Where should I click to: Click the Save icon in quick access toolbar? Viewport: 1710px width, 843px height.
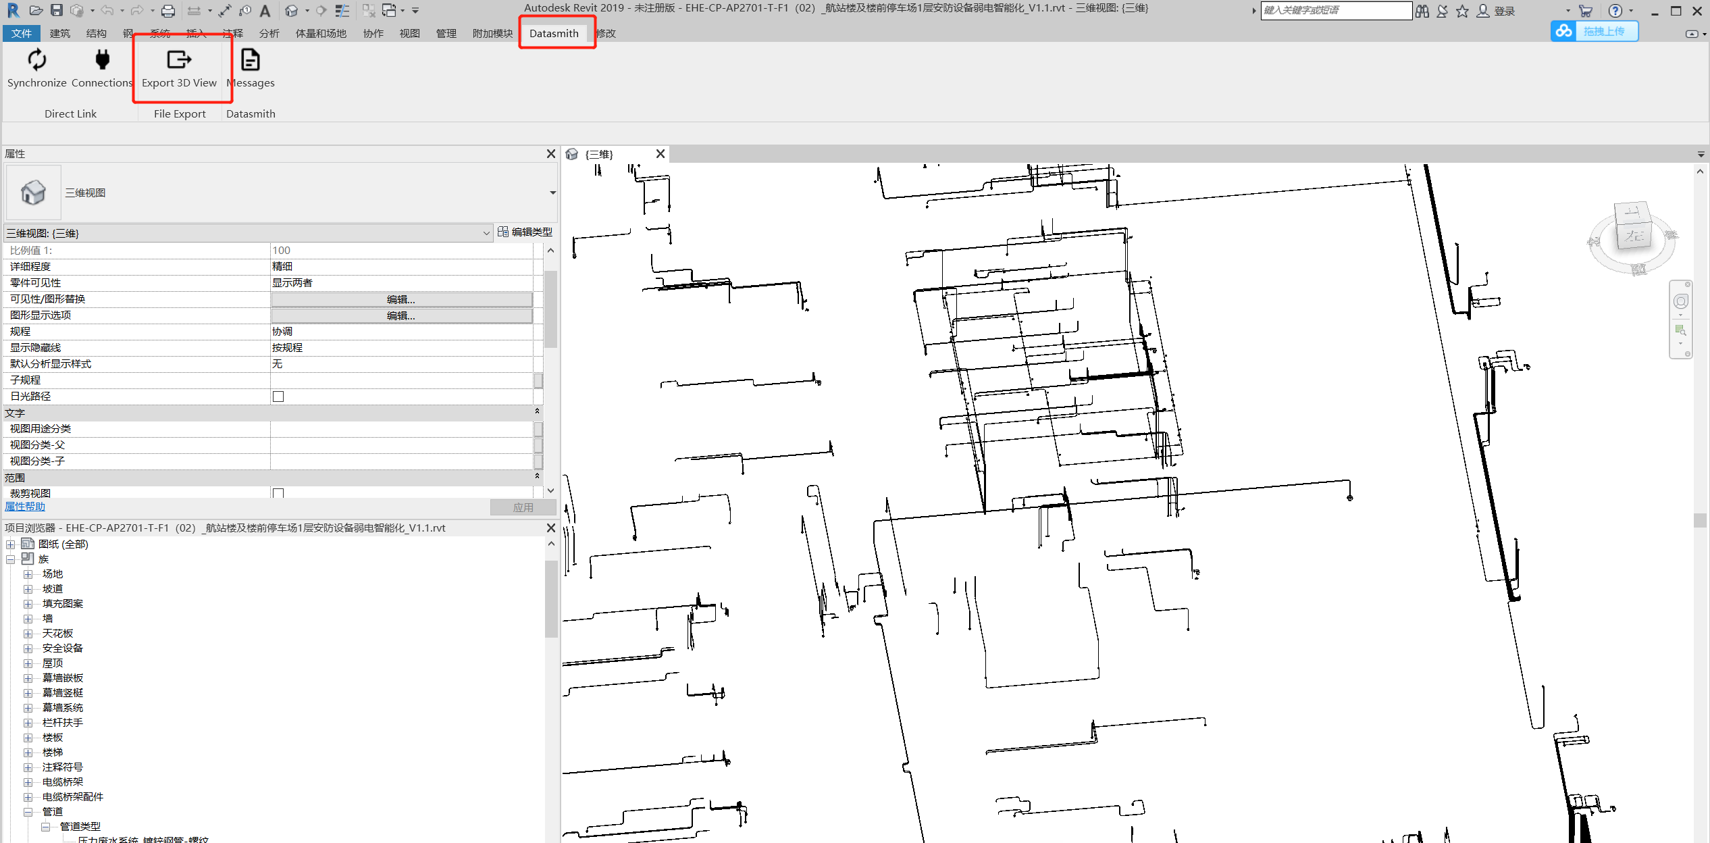(x=57, y=10)
